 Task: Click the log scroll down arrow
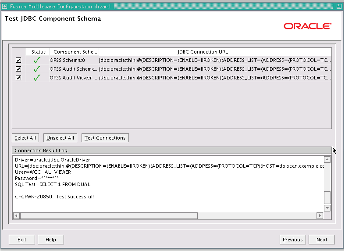[327, 208]
